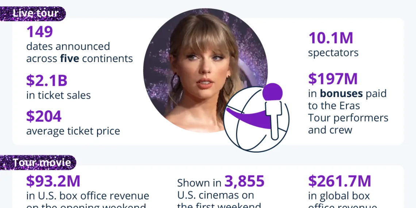Click the "Tour performers and crew" text
Viewport: 416px width, 208px height.
click(x=348, y=124)
